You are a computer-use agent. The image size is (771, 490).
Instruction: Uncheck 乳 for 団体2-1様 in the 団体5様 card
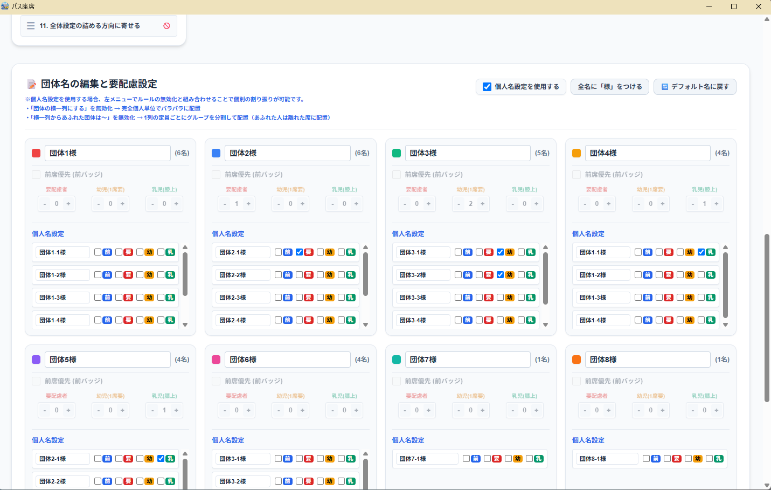(161, 459)
